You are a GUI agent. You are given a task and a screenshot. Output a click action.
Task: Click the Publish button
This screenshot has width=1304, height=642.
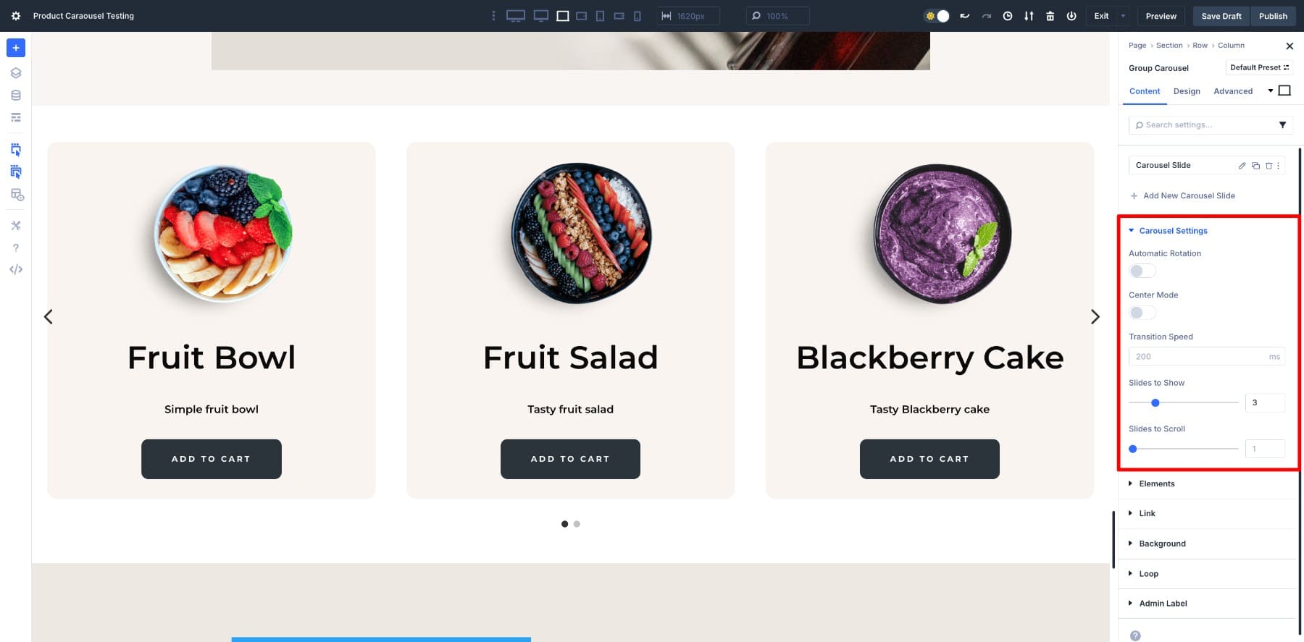(1273, 16)
